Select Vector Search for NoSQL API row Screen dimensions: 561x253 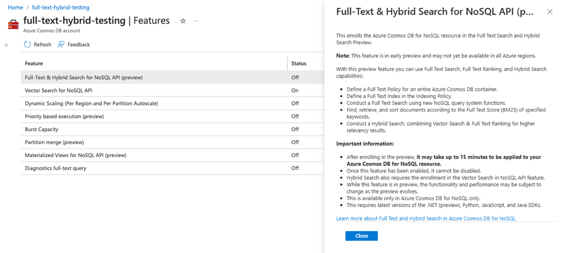tap(58, 90)
